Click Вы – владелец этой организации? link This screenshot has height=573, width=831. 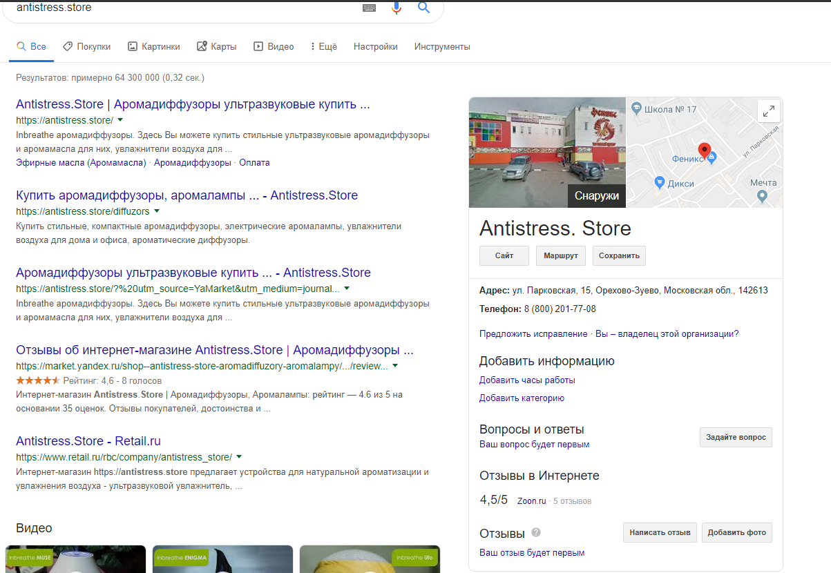[x=667, y=334]
